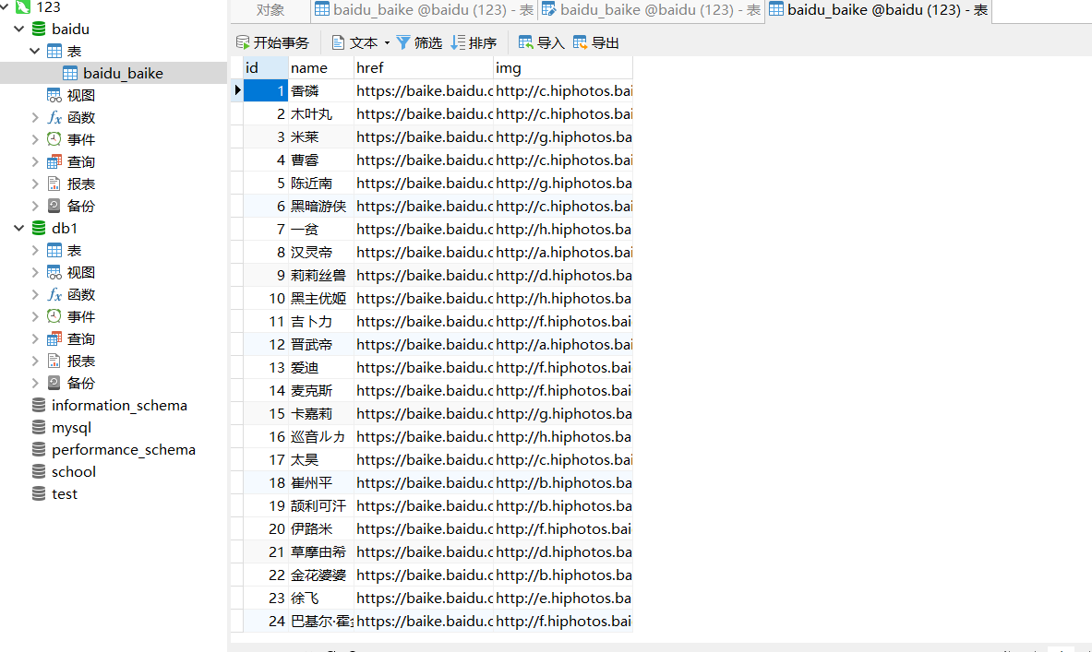
Task: Click the 123 connection icon
Action: [23, 7]
